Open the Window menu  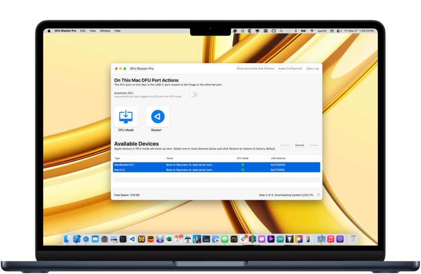click(x=105, y=31)
